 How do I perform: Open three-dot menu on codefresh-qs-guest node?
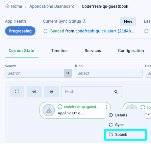pyautogui.click(x=106, y=107)
